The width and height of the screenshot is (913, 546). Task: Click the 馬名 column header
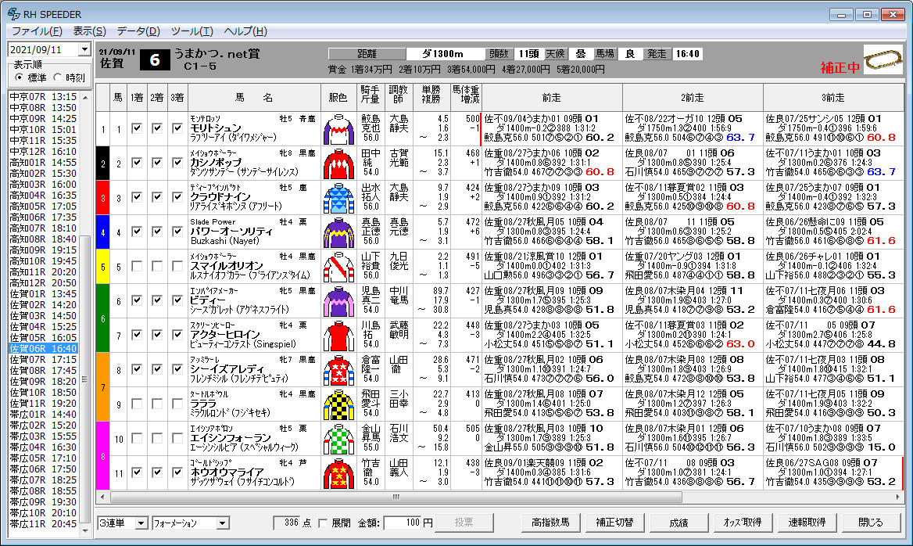[x=254, y=98]
